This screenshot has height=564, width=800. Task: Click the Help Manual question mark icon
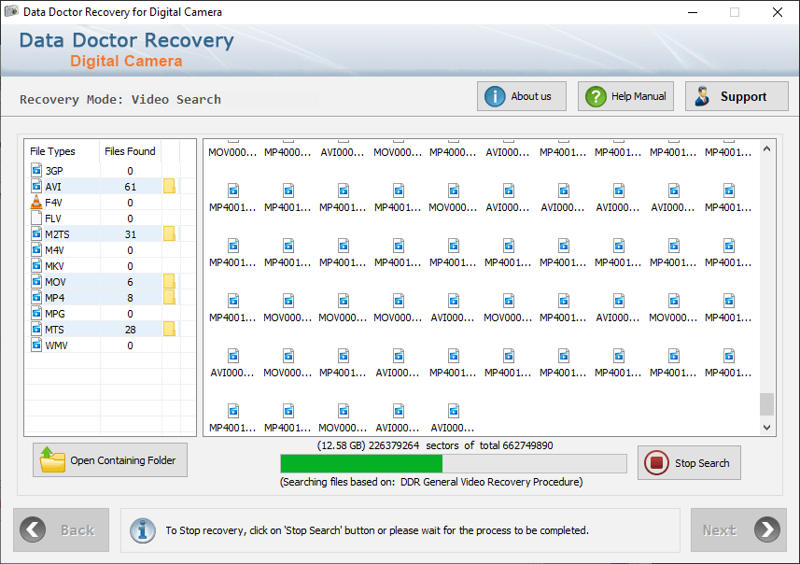pyautogui.click(x=596, y=96)
